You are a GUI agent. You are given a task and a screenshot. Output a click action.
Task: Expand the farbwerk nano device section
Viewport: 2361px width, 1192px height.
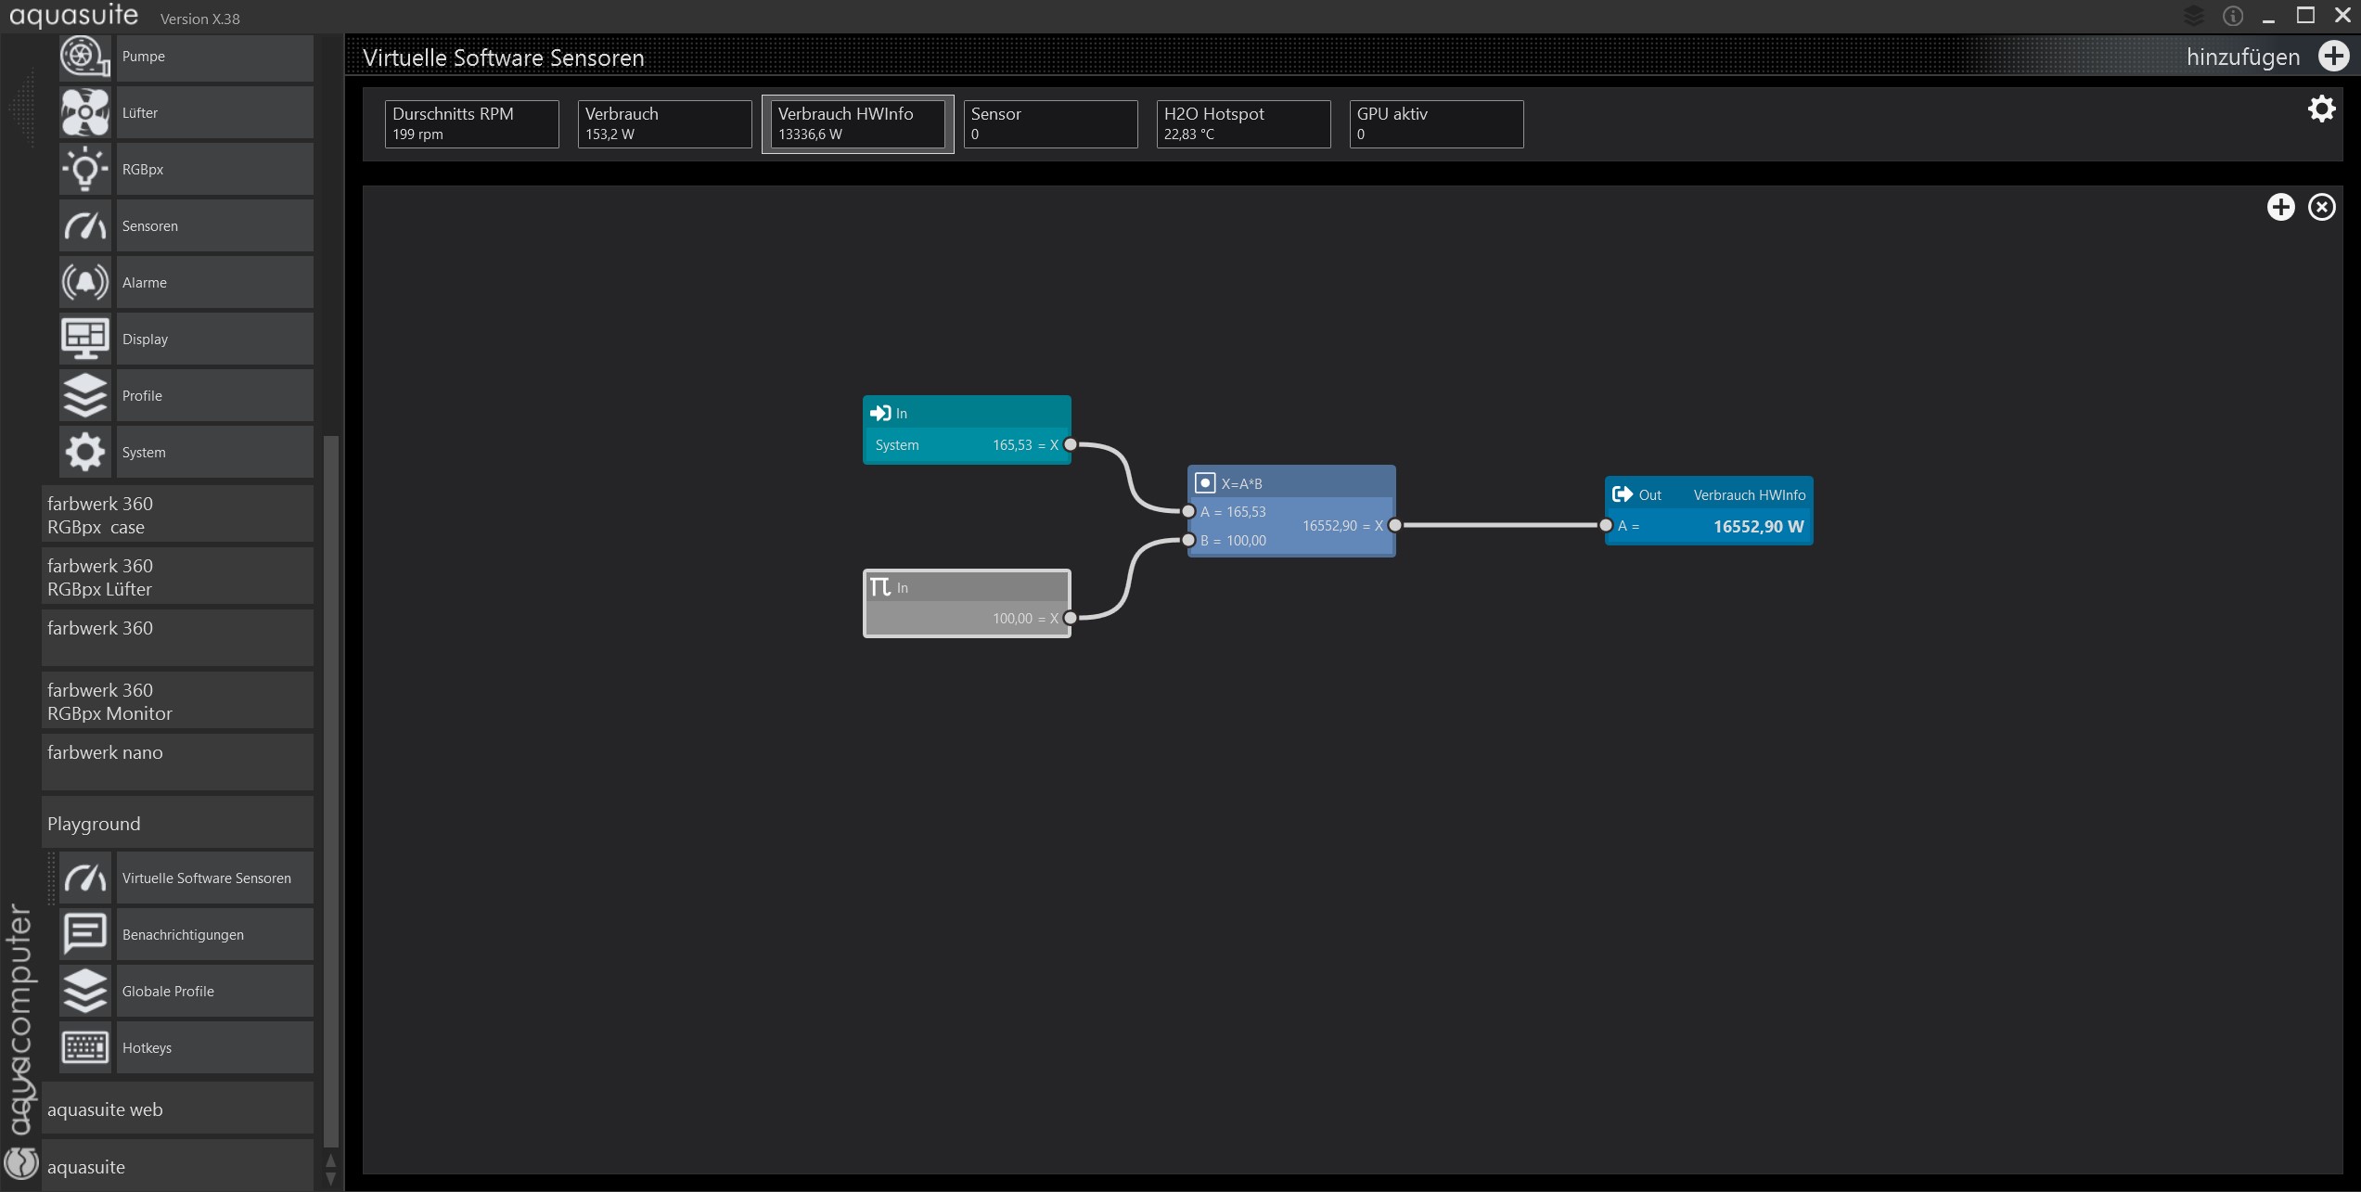pos(176,762)
